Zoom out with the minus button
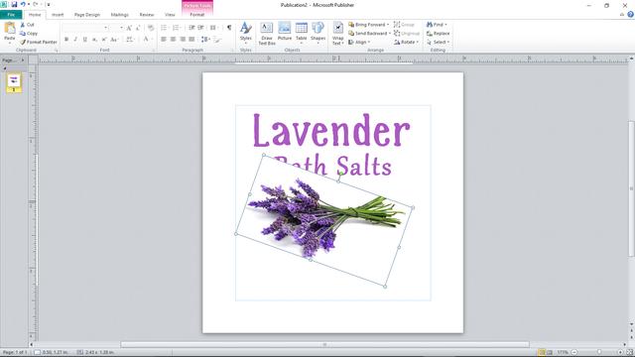 click(x=573, y=353)
